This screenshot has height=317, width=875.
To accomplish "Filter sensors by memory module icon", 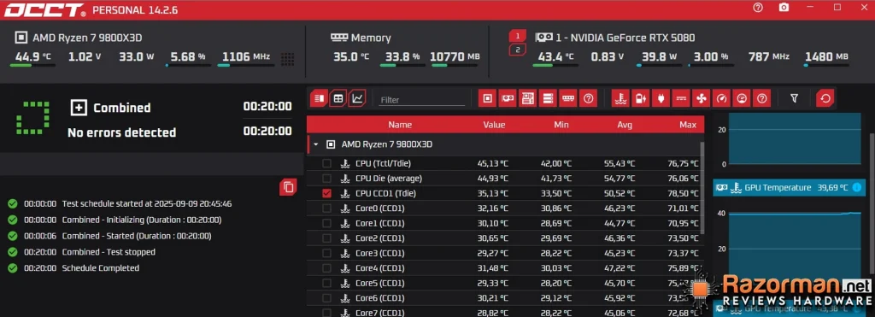I will click(x=568, y=98).
